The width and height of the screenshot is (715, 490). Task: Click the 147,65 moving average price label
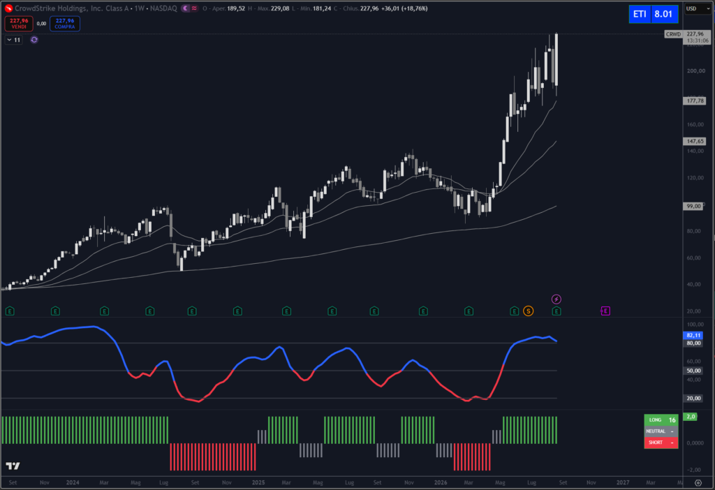(695, 141)
